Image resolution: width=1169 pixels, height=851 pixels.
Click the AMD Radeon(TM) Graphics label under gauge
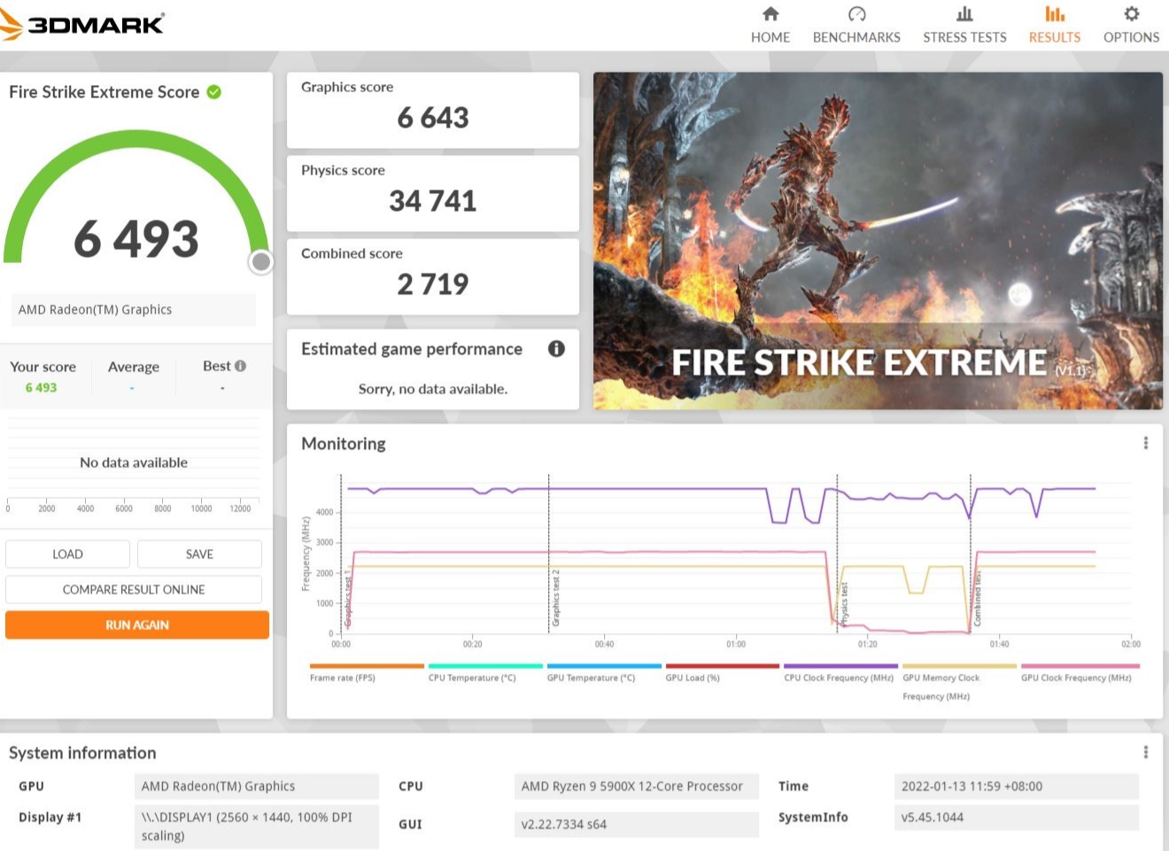coord(133,310)
